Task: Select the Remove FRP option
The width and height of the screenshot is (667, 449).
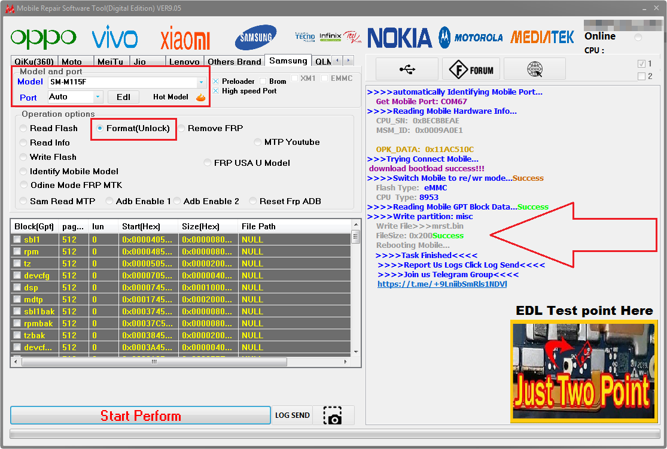Action: tap(211, 128)
